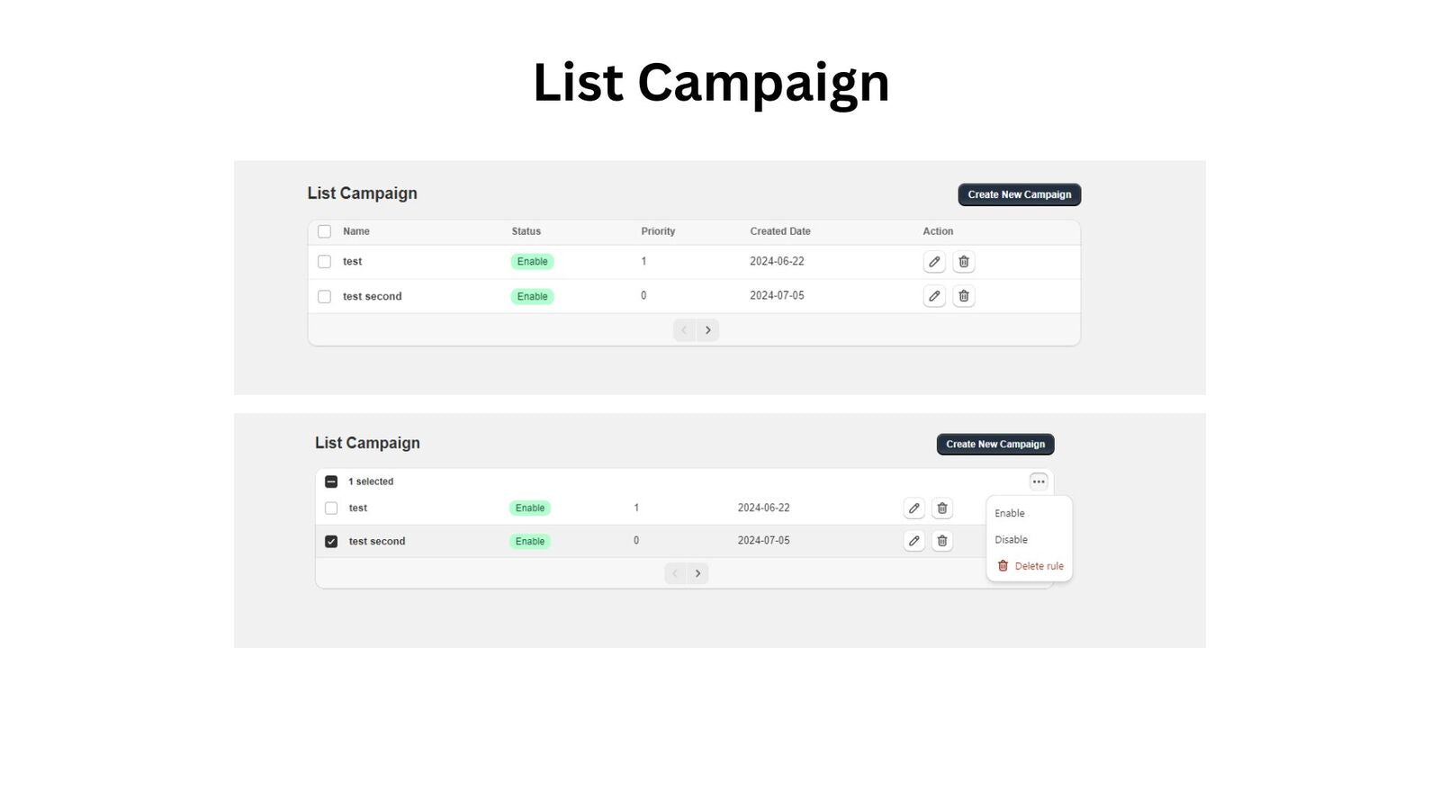Click the edit pencil icon for test second
The height and width of the screenshot is (810, 1440).
[x=934, y=295]
